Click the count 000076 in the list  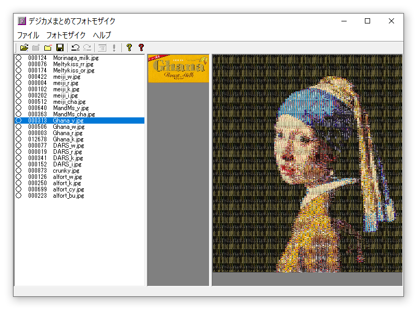[38, 64]
